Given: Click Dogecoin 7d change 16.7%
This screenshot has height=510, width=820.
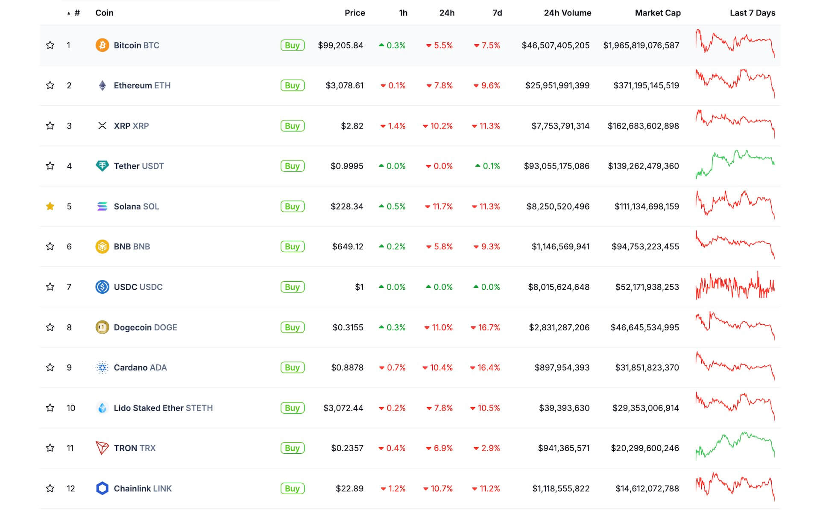Looking at the screenshot, I should pos(485,327).
